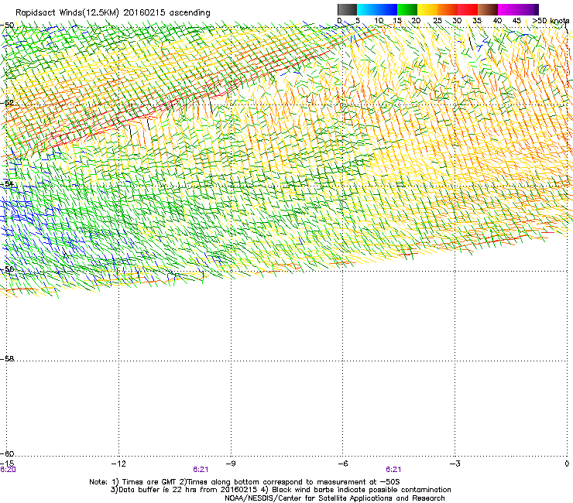Click the 'Note: 1) Times are GMT' line
The height and width of the screenshot is (503, 573).
point(245,482)
